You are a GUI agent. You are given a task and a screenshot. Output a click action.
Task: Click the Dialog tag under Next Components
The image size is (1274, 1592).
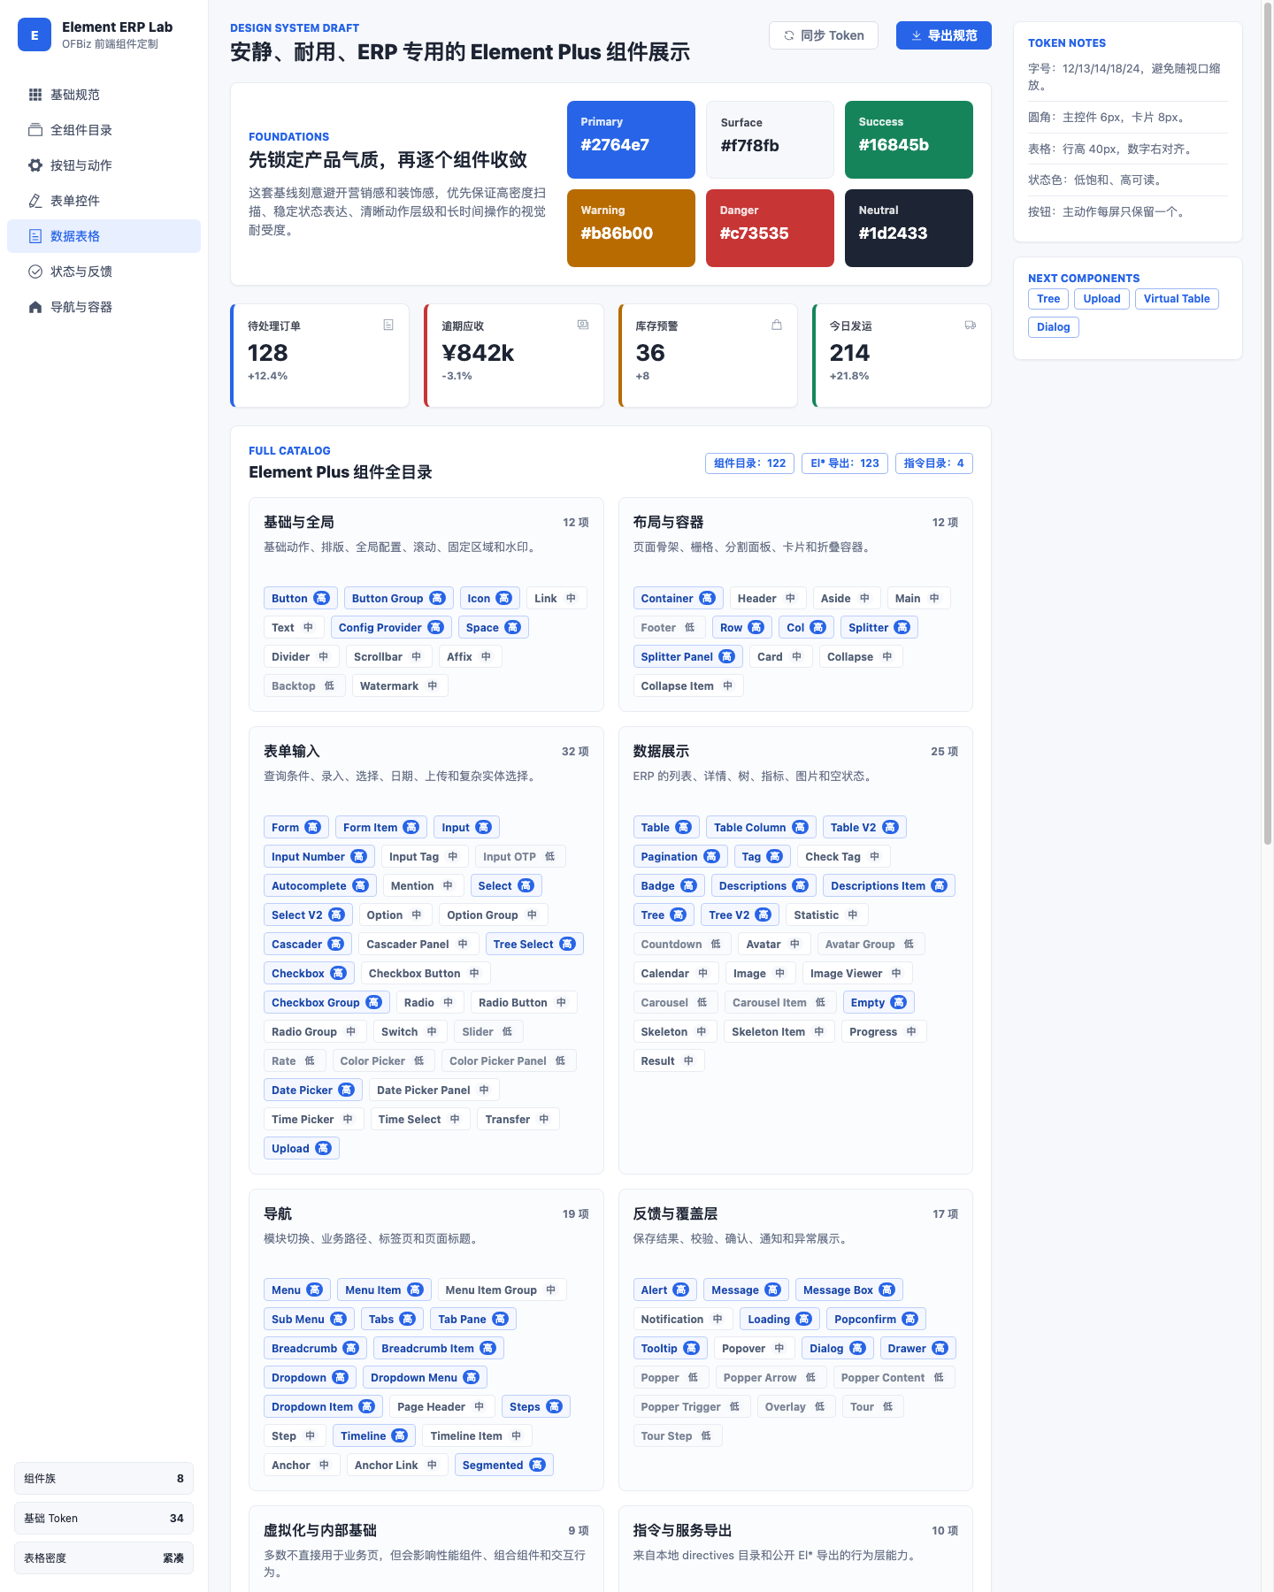pos(1054,327)
